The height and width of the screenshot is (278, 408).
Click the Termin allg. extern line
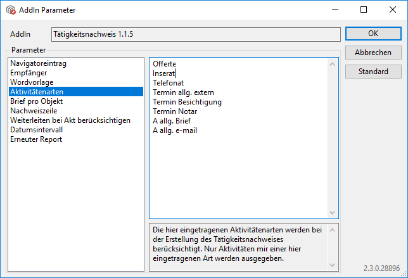(x=183, y=92)
